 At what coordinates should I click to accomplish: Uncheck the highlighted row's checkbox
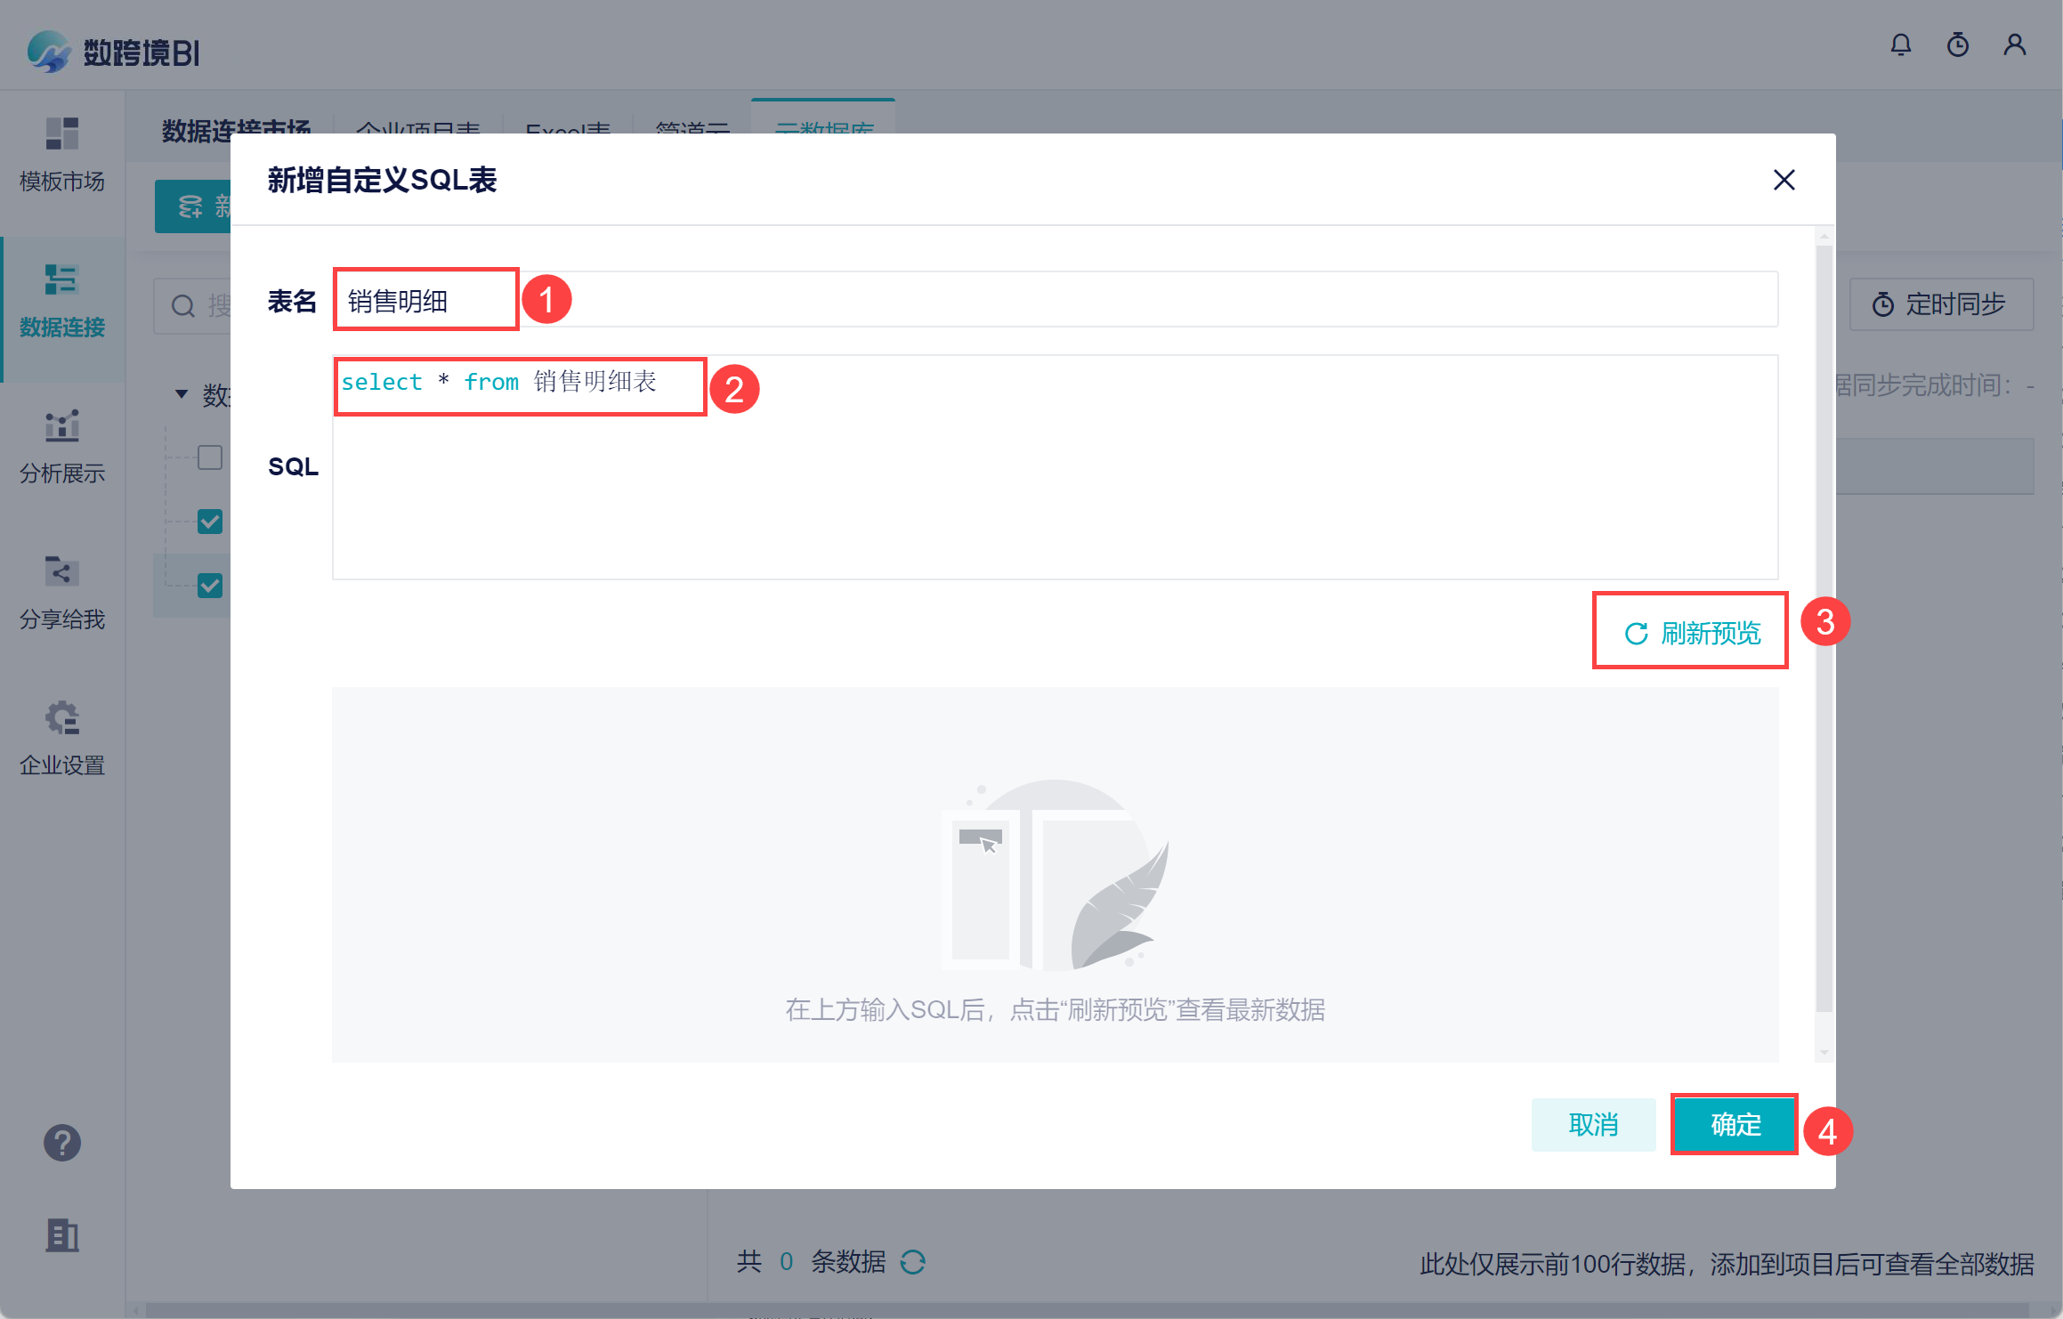click(x=210, y=586)
